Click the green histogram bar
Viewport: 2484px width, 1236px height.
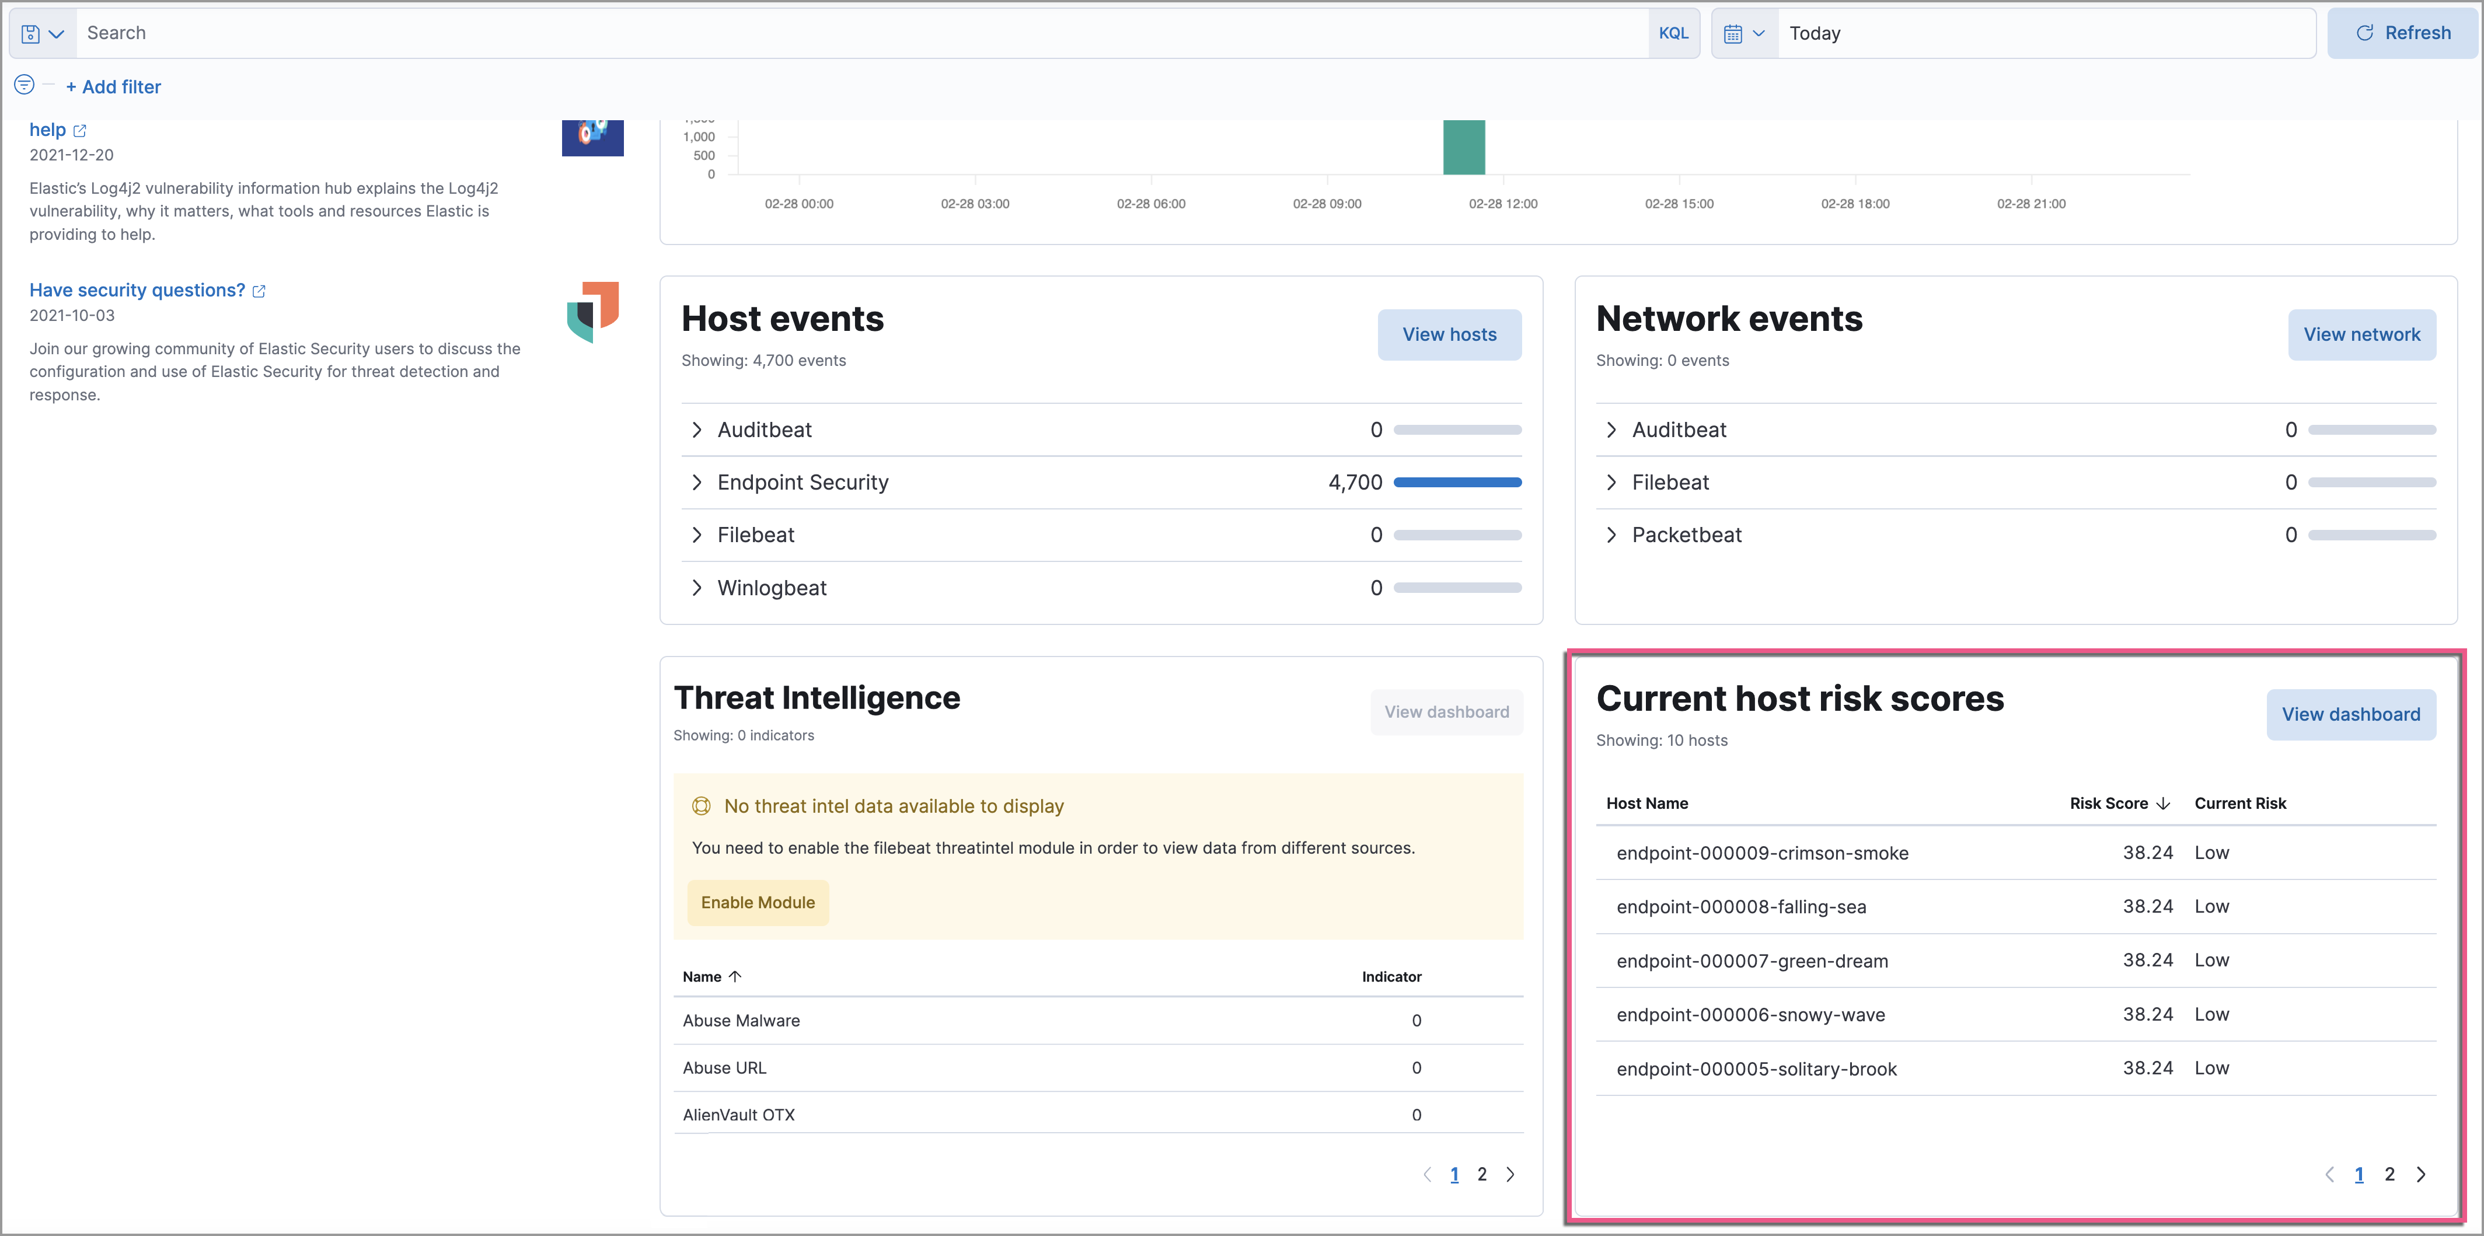tap(1463, 148)
